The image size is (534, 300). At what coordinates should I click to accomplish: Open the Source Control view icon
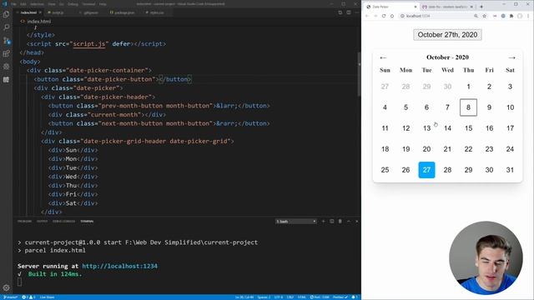pos(6,41)
